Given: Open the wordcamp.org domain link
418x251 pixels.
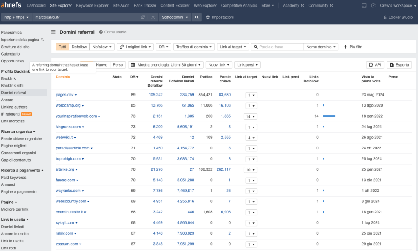Looking at the screenshot, I should (68, 105).
